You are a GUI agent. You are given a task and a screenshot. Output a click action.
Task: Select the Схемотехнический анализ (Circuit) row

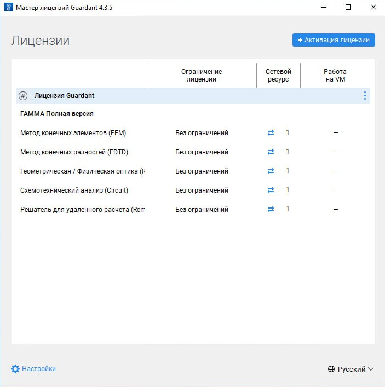[74, 190]
